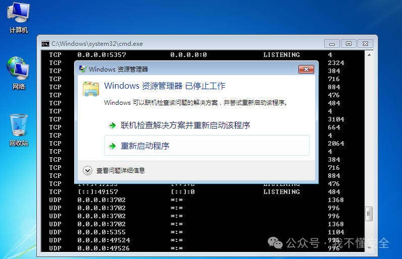Choose 重新启动程序 option
Image resolution: width=402 pixels, height=259 pixels.
pyautogui.click(x=207, y=146)
